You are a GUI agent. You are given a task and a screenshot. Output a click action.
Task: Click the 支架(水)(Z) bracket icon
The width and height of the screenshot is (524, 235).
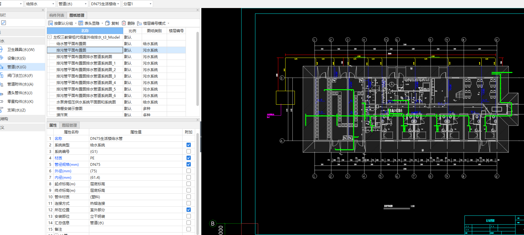2,110
